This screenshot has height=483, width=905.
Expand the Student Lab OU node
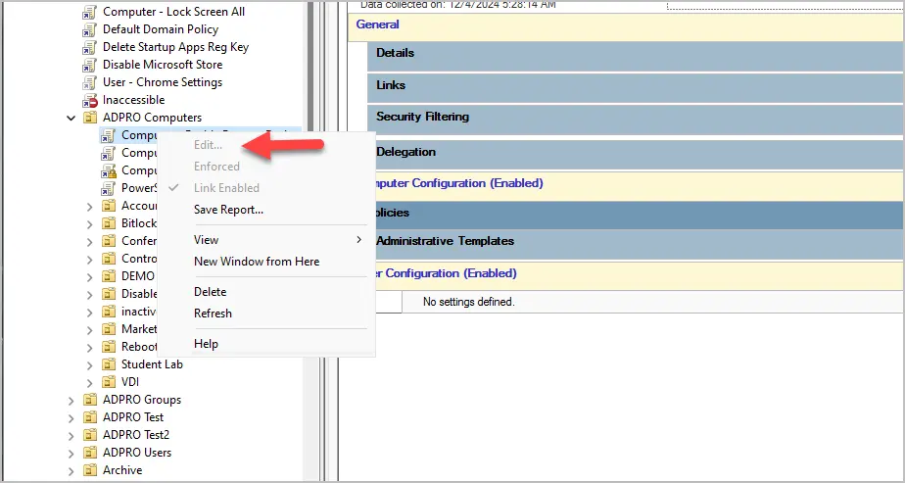point(89,364)
